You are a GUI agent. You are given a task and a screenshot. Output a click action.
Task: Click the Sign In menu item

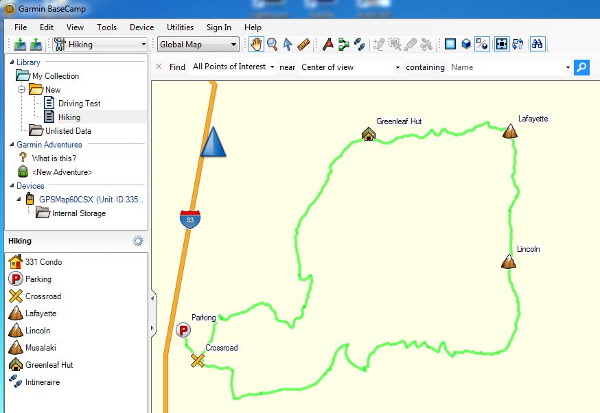(x=219, y=27)
